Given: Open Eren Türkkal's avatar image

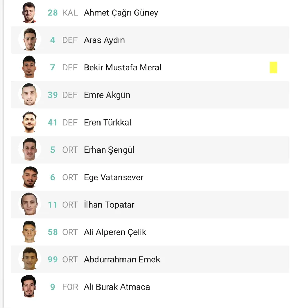Looking at the screenshot, I should coord(30,122).
